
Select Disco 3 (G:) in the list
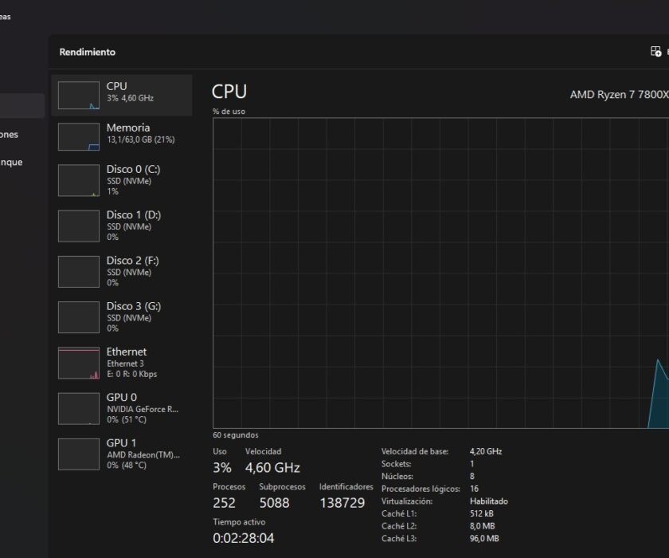pyautogui.click(x=122, y=317)
